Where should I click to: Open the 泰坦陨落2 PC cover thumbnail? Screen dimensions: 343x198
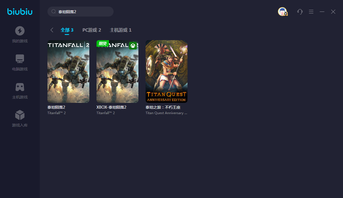pos(68,71)
